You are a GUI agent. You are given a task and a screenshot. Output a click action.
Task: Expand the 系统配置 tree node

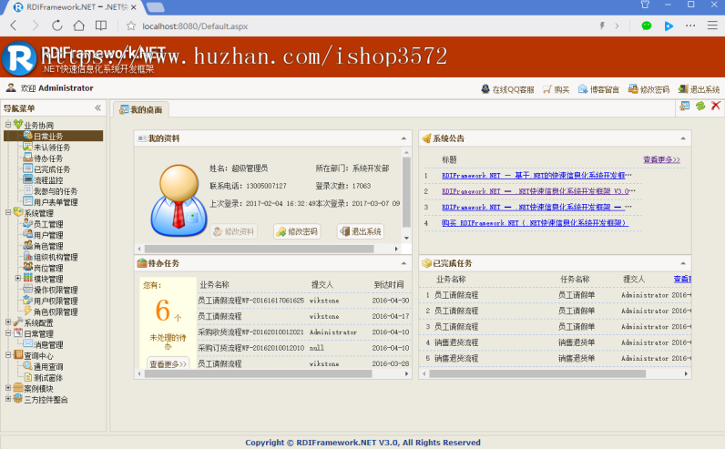click(8, 322)
